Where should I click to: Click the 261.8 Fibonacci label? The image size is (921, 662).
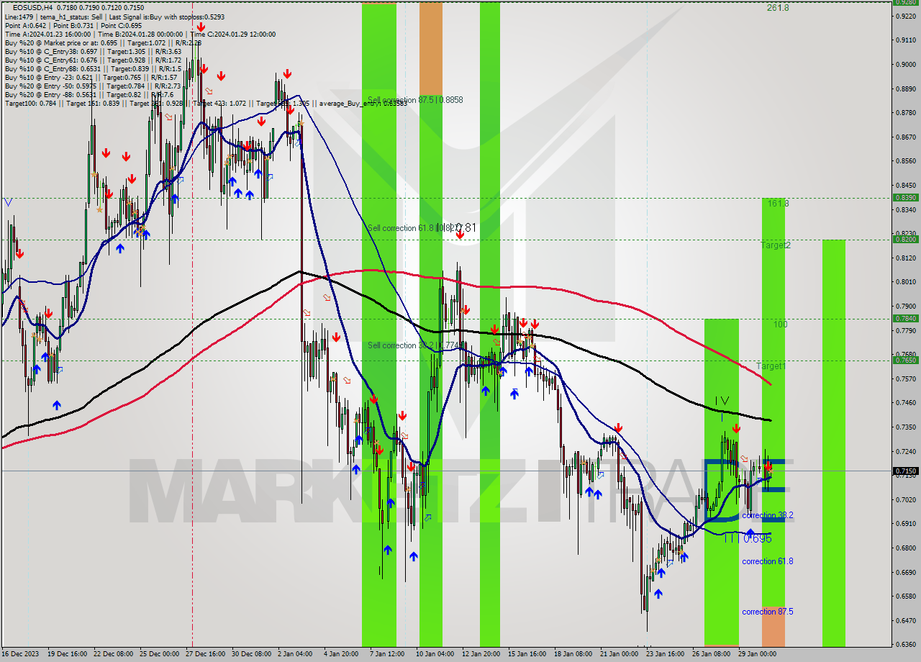click(778, 8)
